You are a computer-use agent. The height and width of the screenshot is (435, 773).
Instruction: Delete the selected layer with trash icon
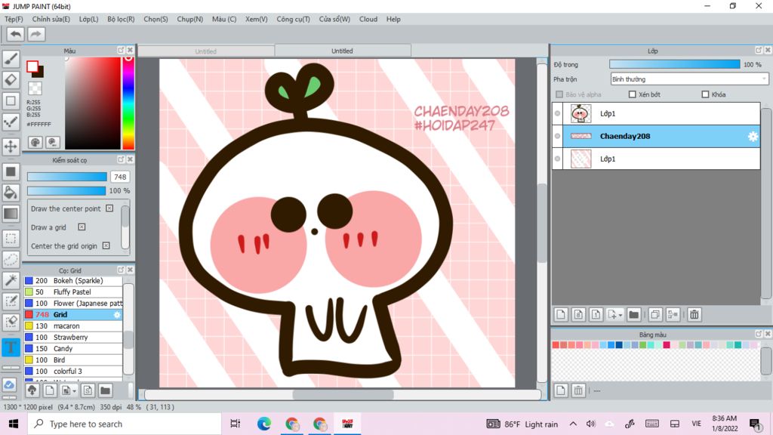pos(694,314)
